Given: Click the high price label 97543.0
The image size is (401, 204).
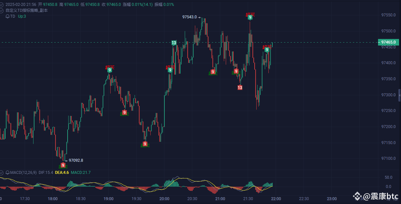Looking at the screenshot, I should tap(190, 17).
